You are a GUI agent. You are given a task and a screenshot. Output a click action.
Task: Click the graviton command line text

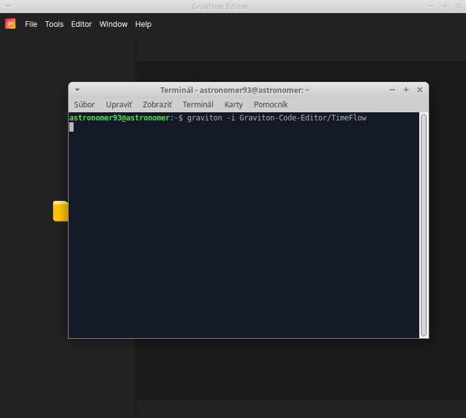[x=277, y=118]
